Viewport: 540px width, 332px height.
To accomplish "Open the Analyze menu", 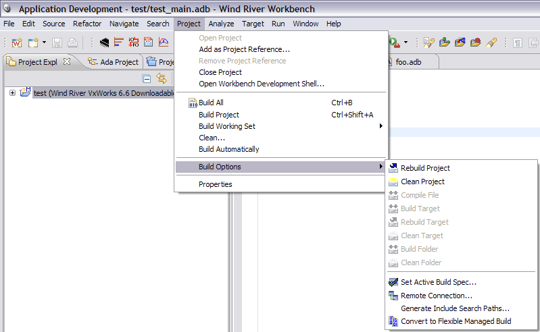I will point(221,24).
